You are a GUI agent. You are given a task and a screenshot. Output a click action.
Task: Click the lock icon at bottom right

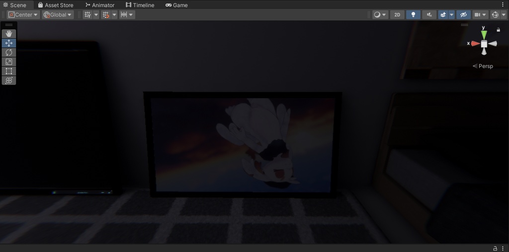coord(495,249)
